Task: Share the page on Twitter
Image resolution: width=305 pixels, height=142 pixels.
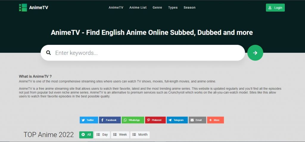Action: point(89,120)
